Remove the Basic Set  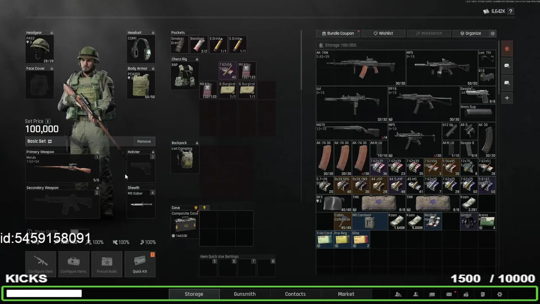tap(144, 141)
